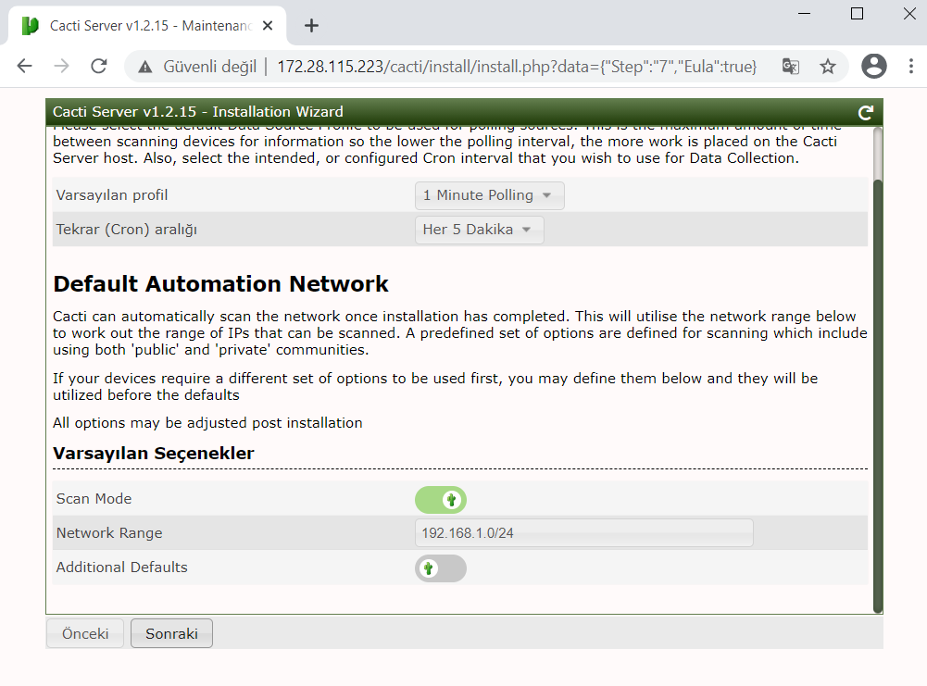
Task: Select the Cacti Server v1.2.15 tab
Action: click(x=148, y=26)
